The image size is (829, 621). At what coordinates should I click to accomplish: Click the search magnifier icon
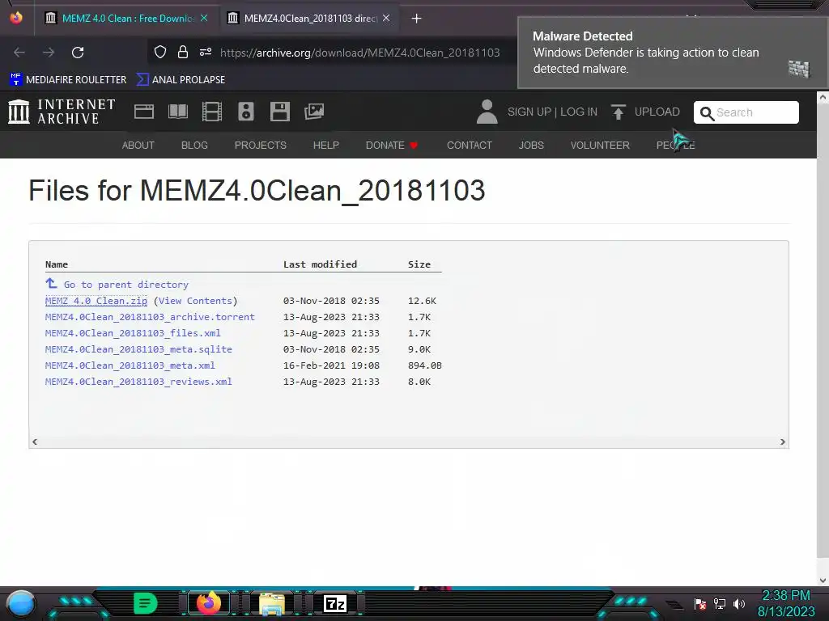[x=707, y=113]
